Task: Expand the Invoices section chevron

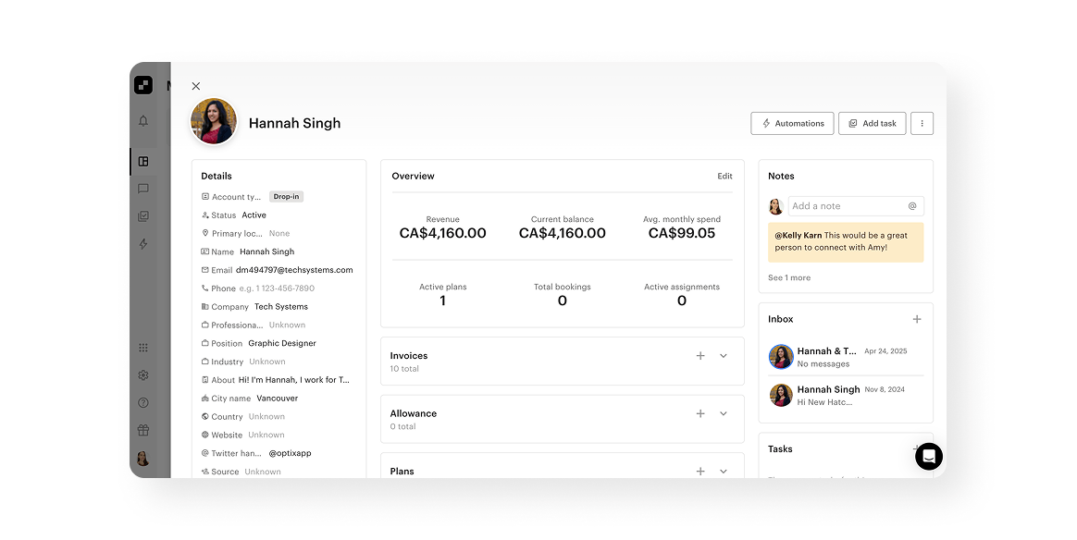Action: pos(724,356)
